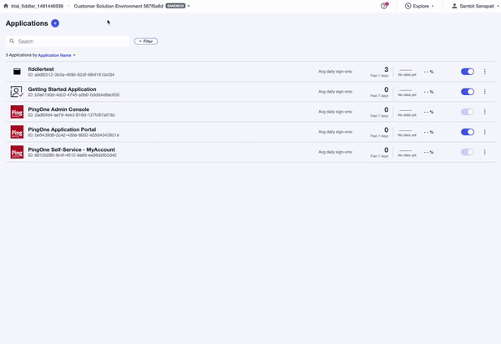Screen dimensions: 501x344
Task: Click the Applications page heading
Action: (27, 23)
